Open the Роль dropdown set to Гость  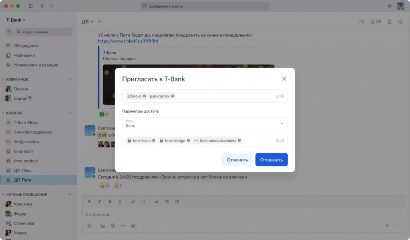point(205,123)
